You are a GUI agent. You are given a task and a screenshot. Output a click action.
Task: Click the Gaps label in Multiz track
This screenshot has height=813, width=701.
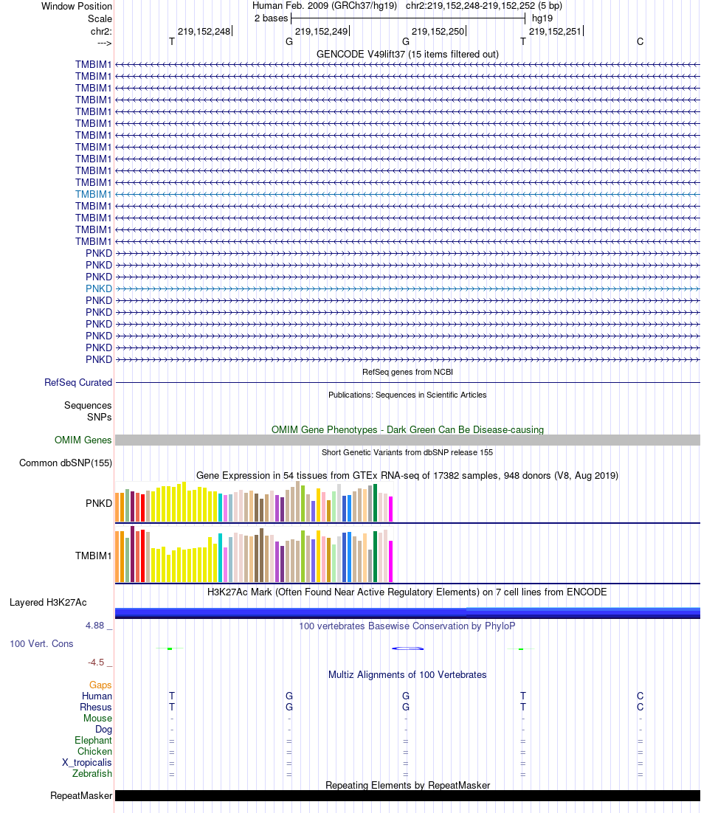tap(100, 685)
